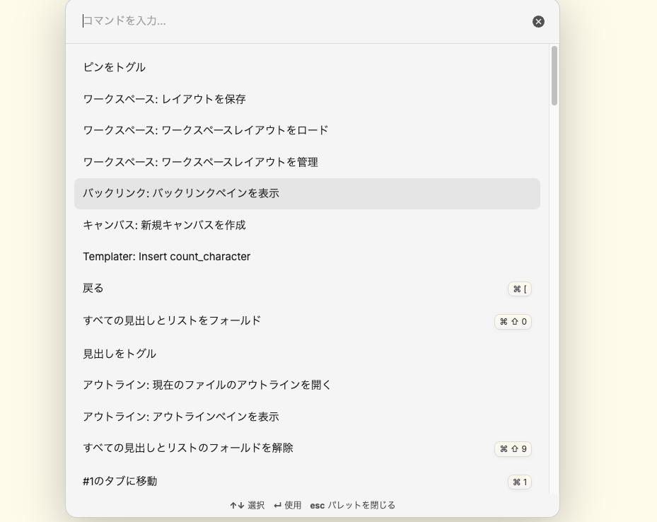Select 見出しをトグル command
The image size is (657, 522).
click(307, 354)
